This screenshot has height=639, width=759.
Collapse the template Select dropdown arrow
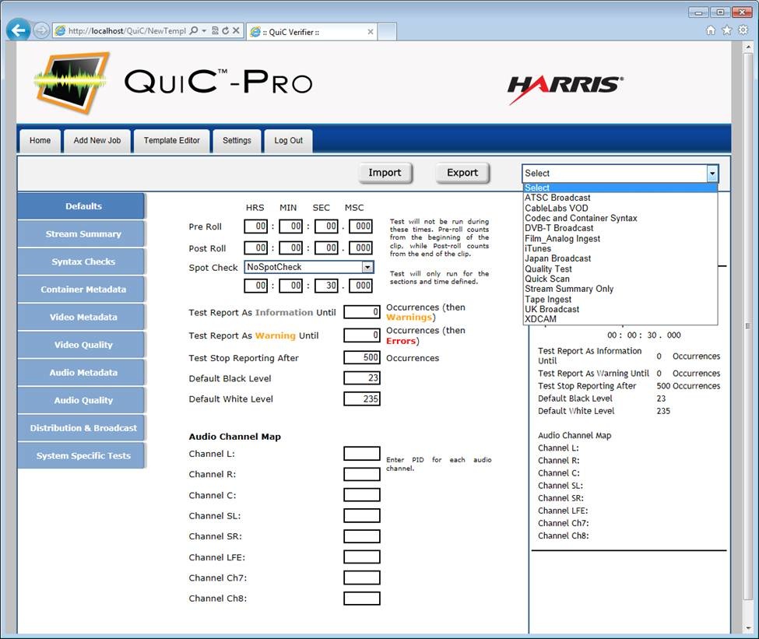(711, 174)
